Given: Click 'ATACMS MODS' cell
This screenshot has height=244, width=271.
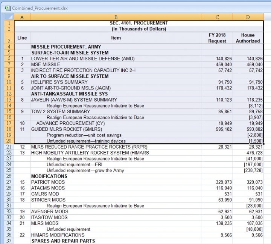Looking at the screenshot, I should pos(116,188).
